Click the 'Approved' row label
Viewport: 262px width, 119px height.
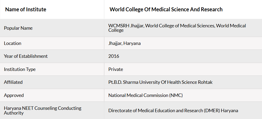[x=14, y=95]
